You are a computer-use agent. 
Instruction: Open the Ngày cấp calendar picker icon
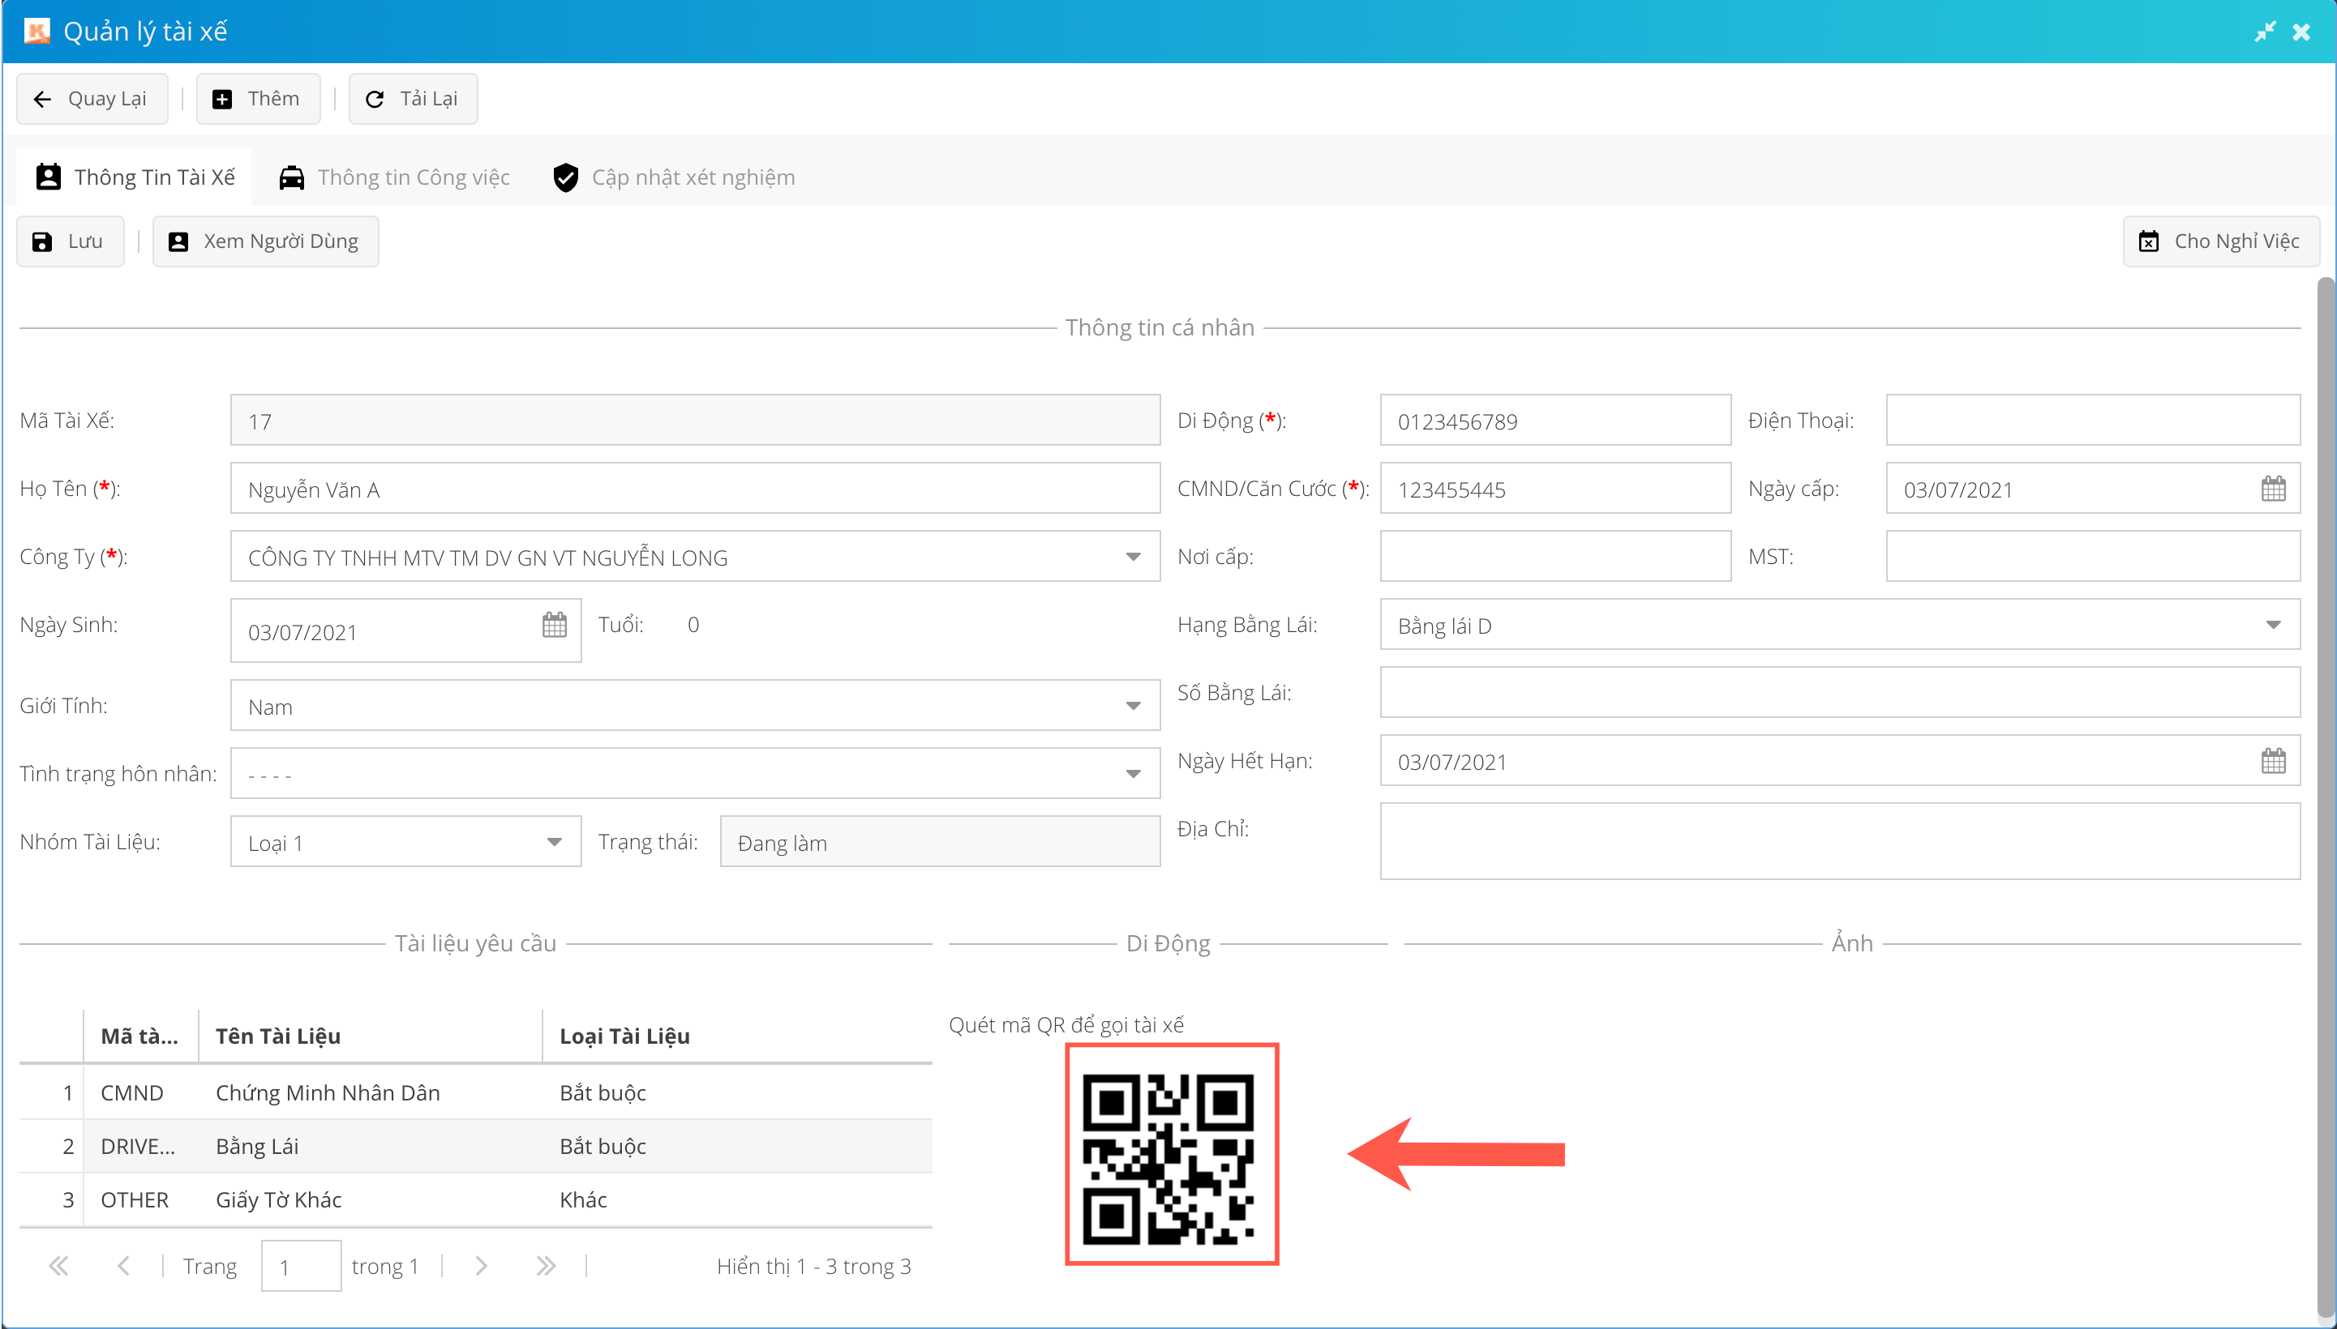click(2272, 489)
